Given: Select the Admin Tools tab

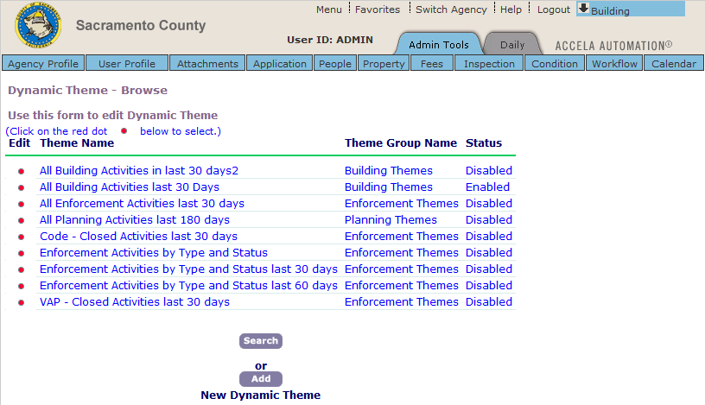Looking at the screenshot, I should click(438, 44).
